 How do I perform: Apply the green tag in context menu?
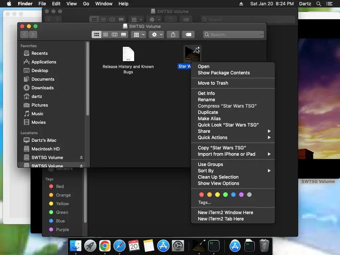[225, 195]
